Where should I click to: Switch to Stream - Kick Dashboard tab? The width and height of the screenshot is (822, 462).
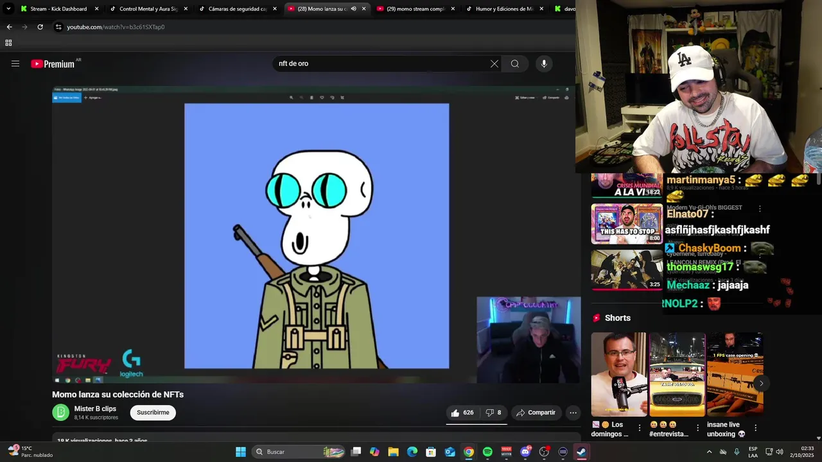tap(58, 9)
